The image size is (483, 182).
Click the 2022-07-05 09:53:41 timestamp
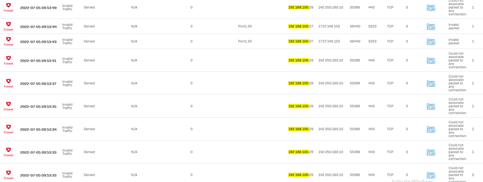point(38,61)
